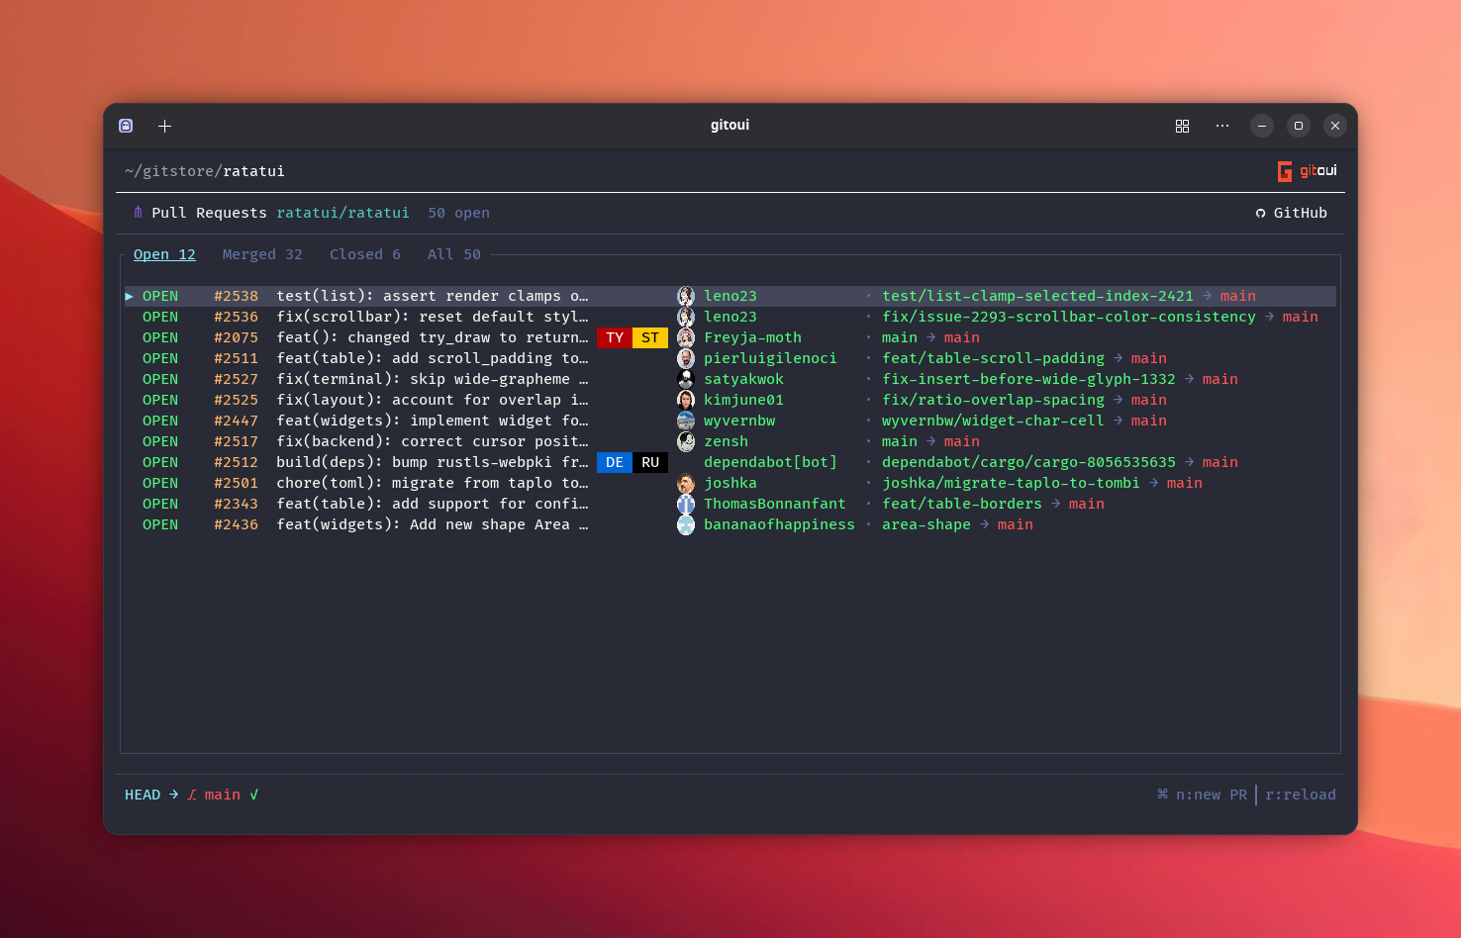Click the command key icon before n:new PR

pyautogui.click(x=1163, y=795)
